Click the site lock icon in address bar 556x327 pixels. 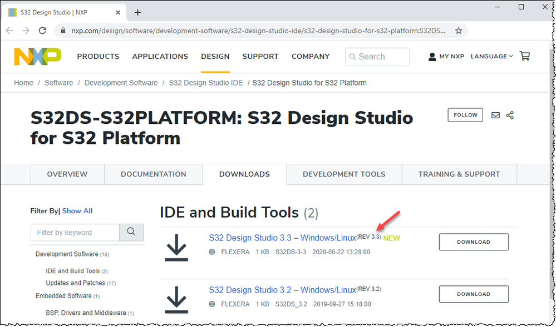[63, 31]
